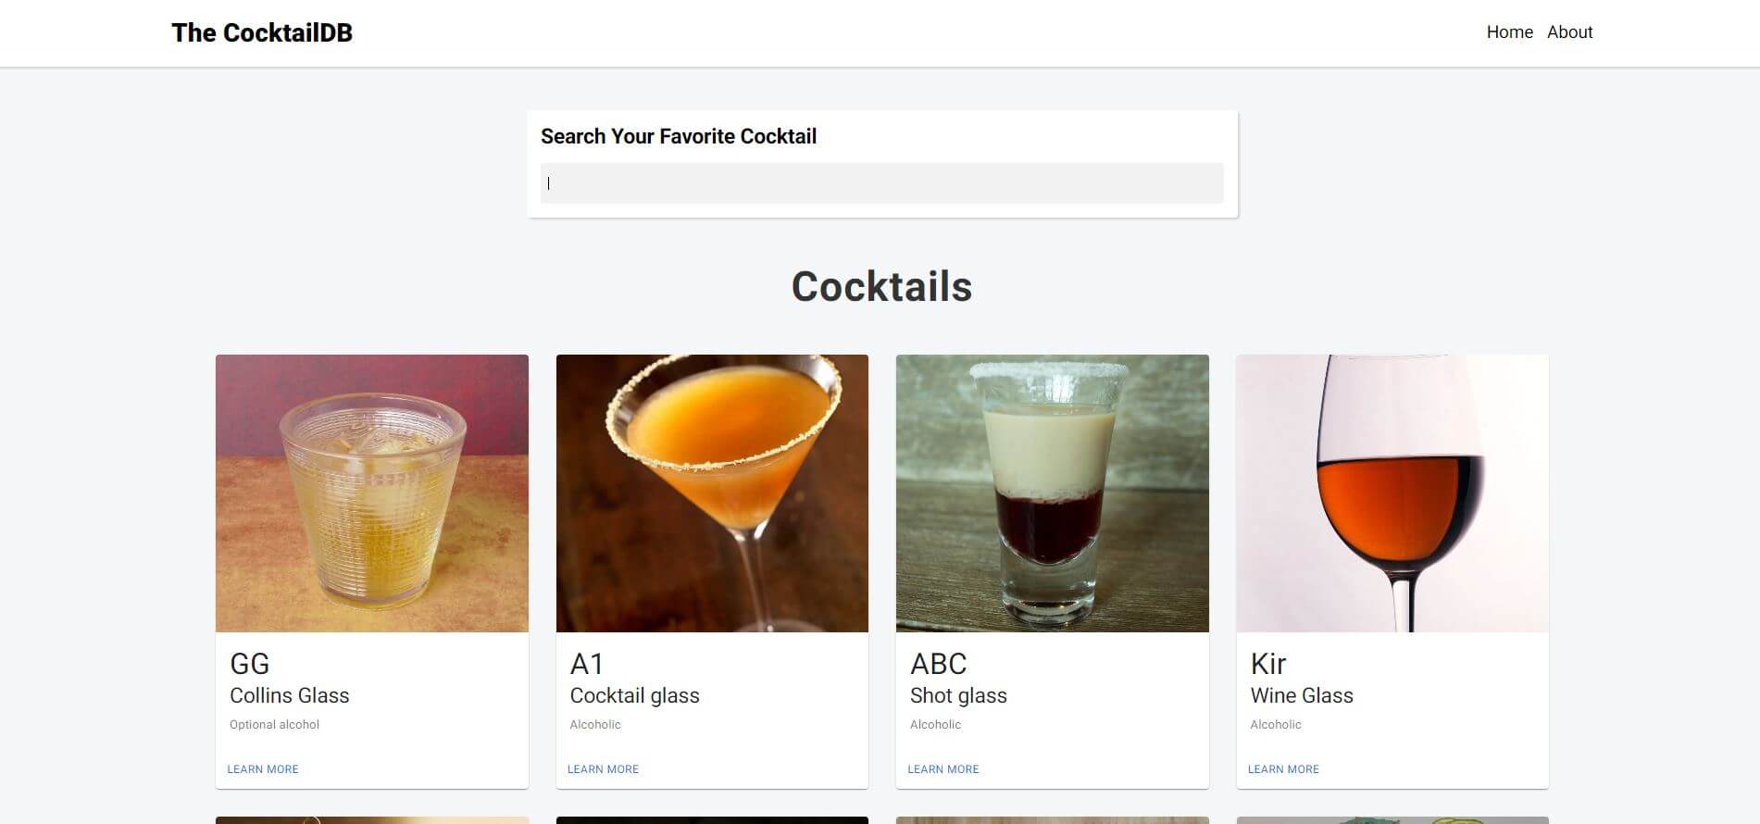Open the Home navigation link
The width and height of the screenshot is (1760, 824).
point(1509,32)
